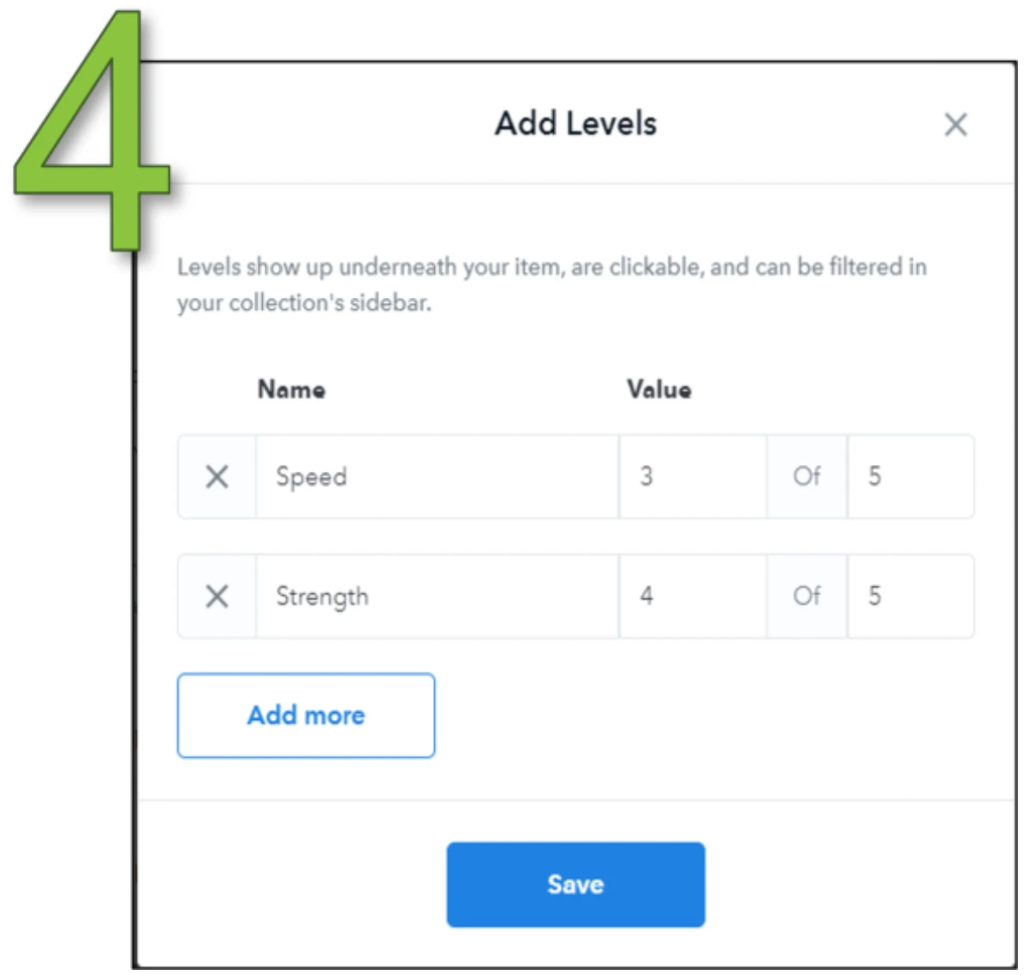This screenshot has width=1024, height=976.
Task: Click the Strength maximum field showing 5
Action: coord(910,596)
